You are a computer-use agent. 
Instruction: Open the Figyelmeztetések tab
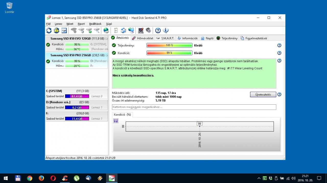254,38
